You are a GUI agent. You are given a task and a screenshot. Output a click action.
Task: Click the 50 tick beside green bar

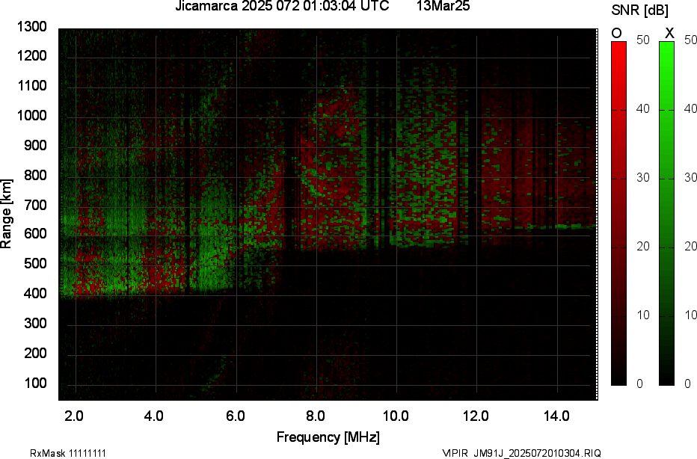pyautogui.click(x=689, y=40)
